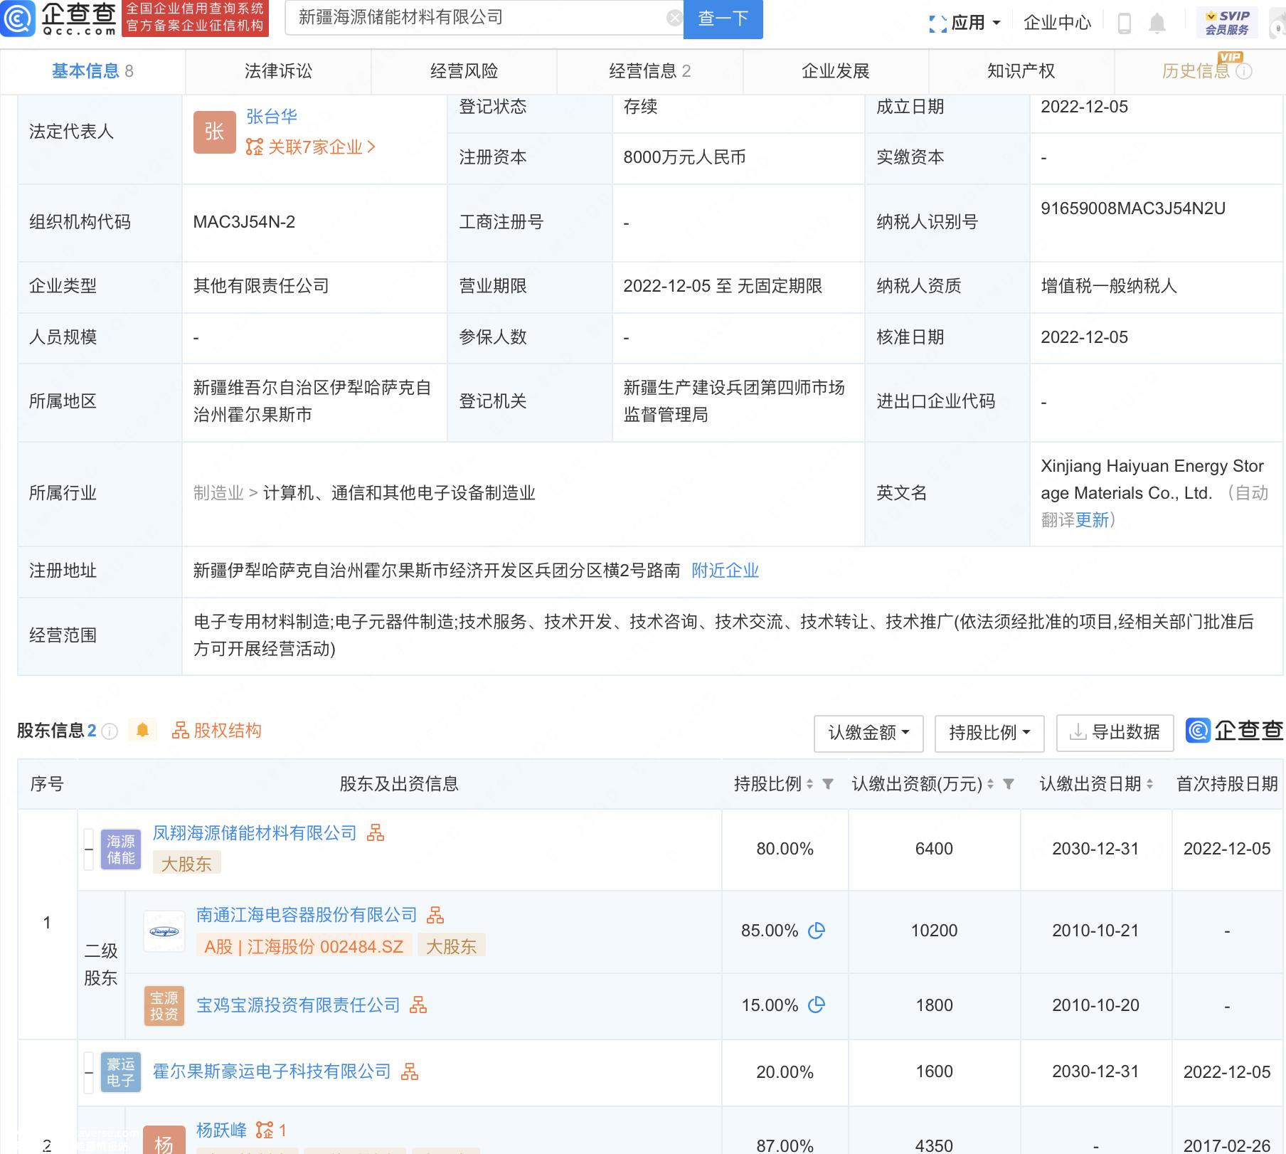This screenshot has height=1154, width=1286.
Task: Open 杨跃峰 shareholder profile
Action: (221, 1130)
